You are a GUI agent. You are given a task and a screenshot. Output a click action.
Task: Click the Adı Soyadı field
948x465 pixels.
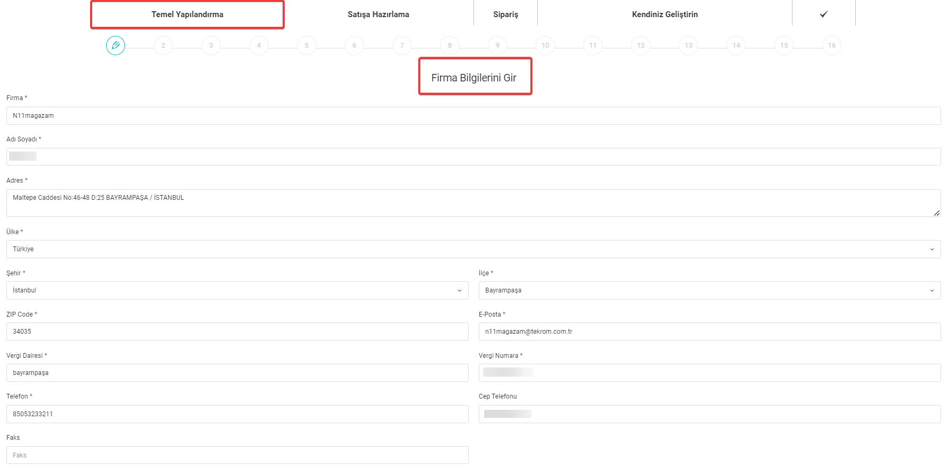point(473,157)
